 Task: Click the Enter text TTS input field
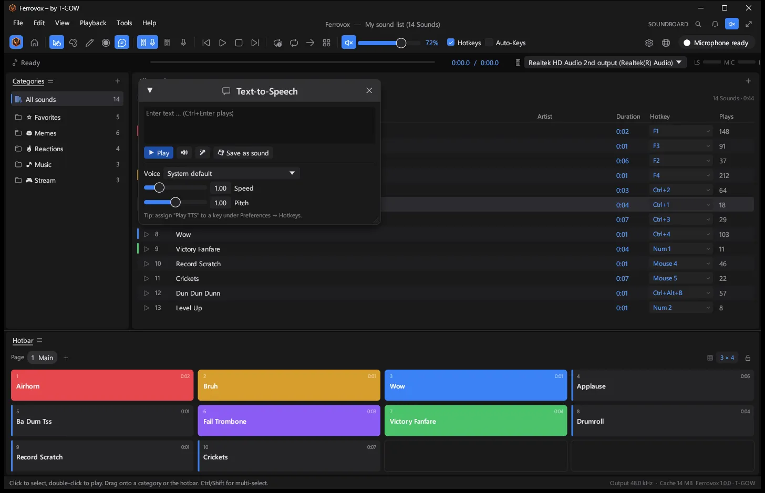[260, 125]
